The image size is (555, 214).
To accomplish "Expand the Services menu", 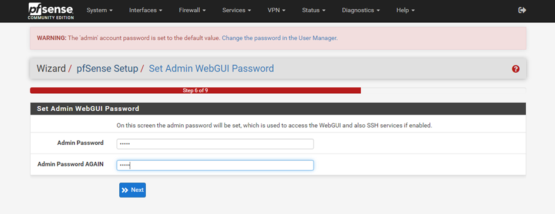I will [237, 10].
